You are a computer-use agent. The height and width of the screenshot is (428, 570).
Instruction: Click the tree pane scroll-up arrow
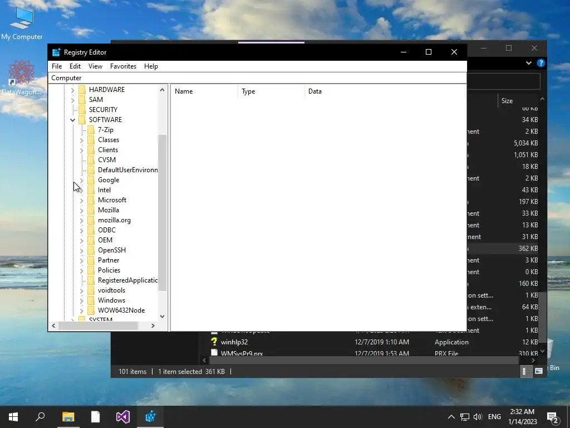pos(162,90)
